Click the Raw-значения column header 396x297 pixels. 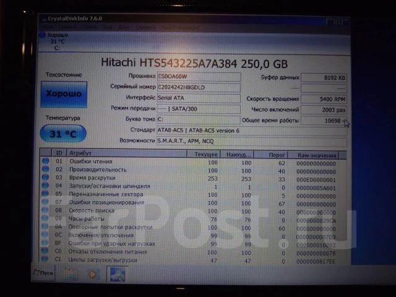click(x=314, y=155)
